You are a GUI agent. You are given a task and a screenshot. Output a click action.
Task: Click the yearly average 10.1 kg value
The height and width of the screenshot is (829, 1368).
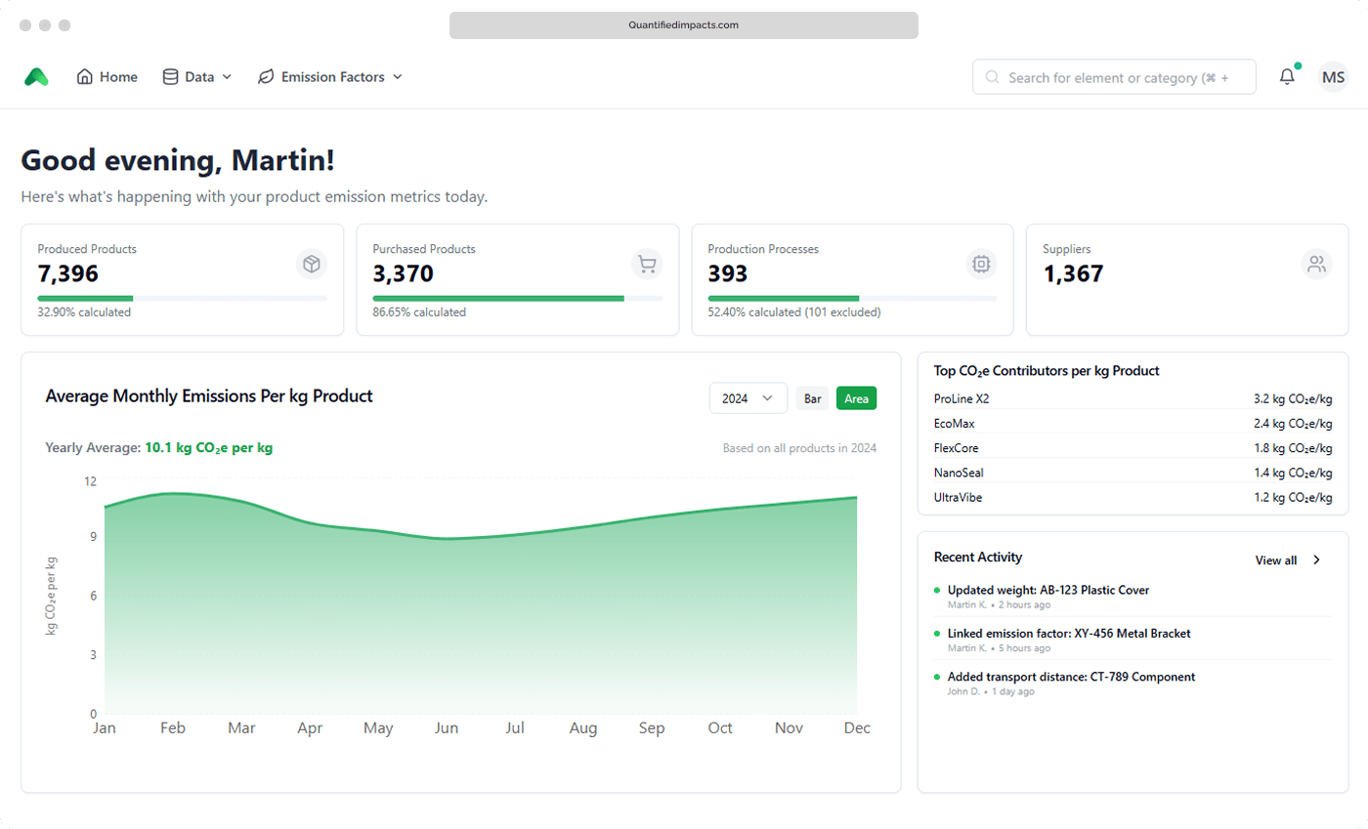pyautogui.click(x=209, y=448)
